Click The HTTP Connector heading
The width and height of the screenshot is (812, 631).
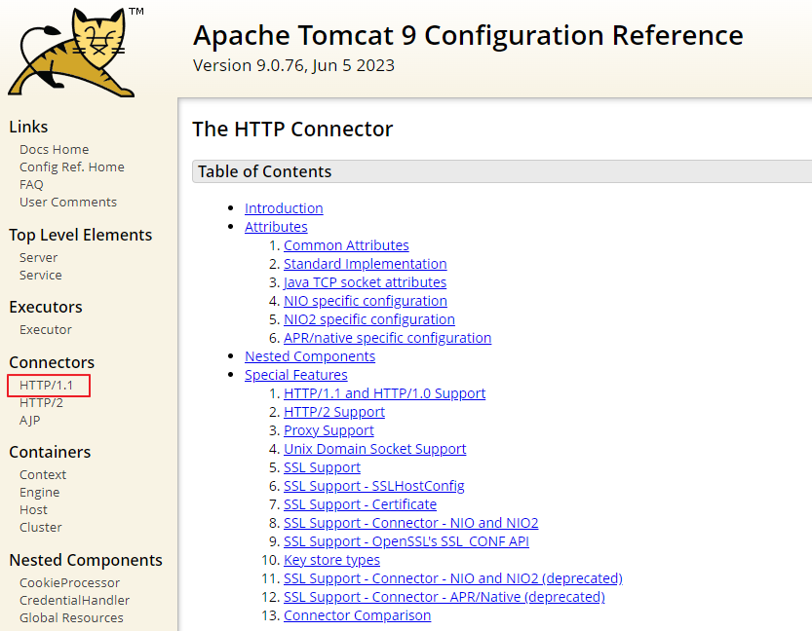click(x=292, y=130)
